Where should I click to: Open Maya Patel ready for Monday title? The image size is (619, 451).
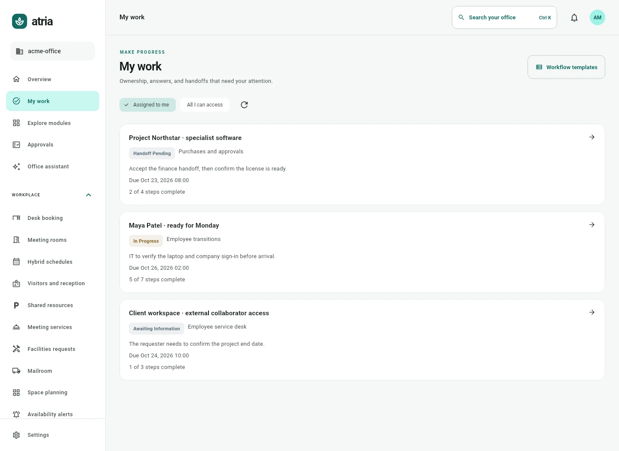click(x=174, y=225)
